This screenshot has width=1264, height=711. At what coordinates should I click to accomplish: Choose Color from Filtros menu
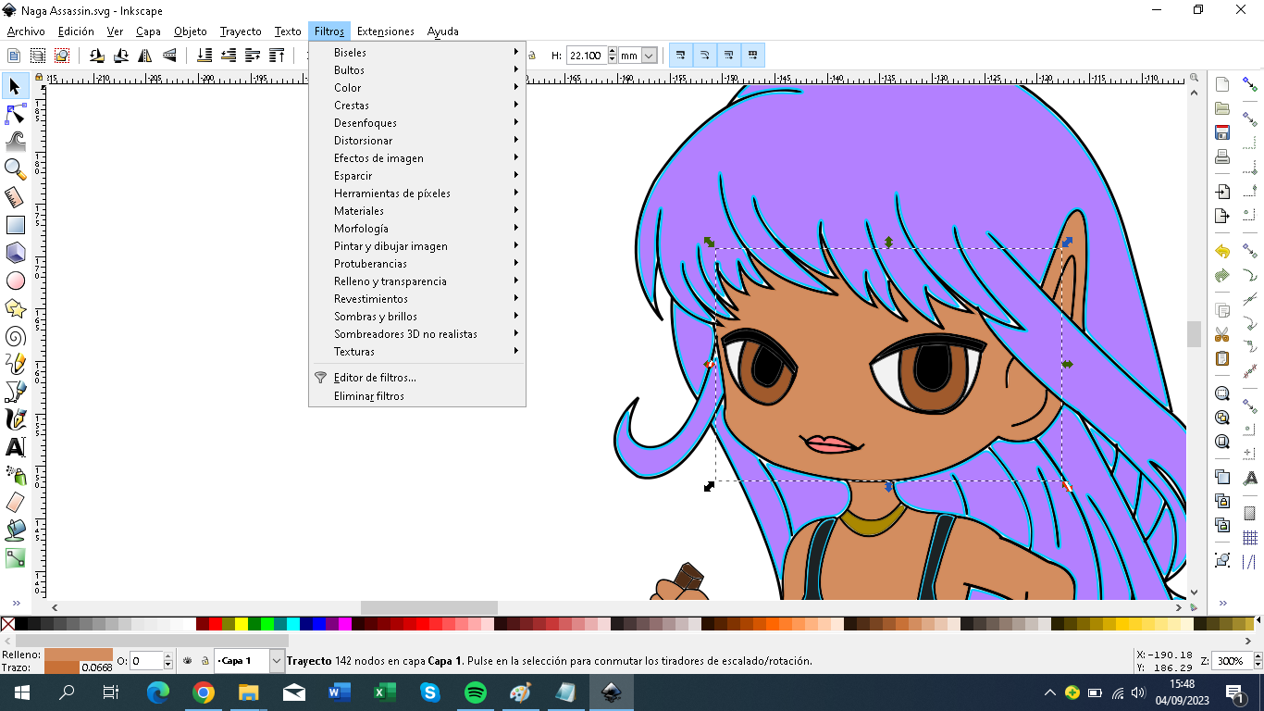417,88
